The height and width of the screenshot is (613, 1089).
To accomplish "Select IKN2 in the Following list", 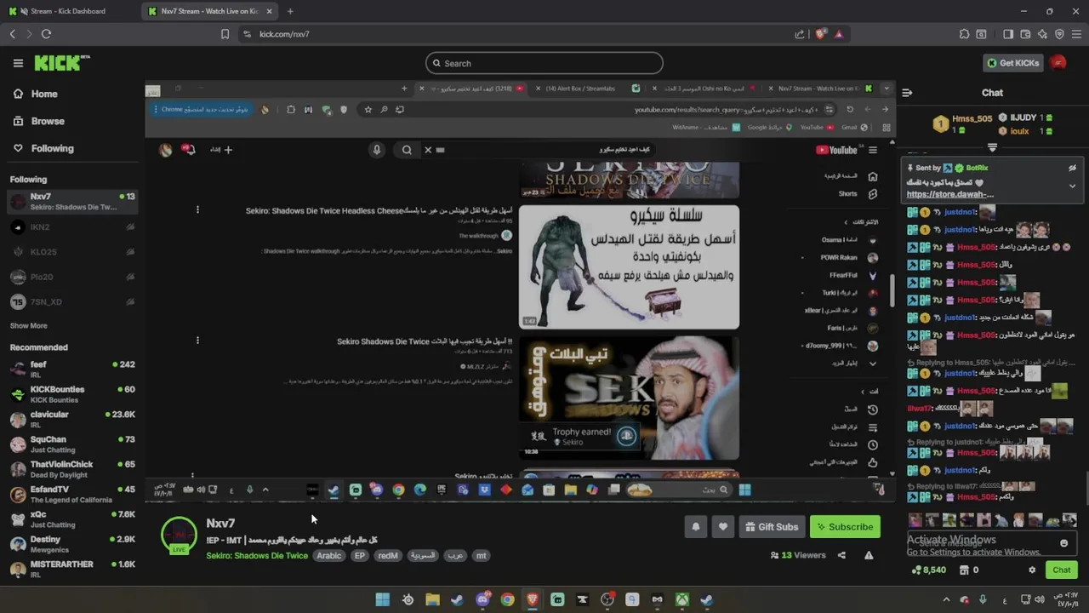I will 72,227.
